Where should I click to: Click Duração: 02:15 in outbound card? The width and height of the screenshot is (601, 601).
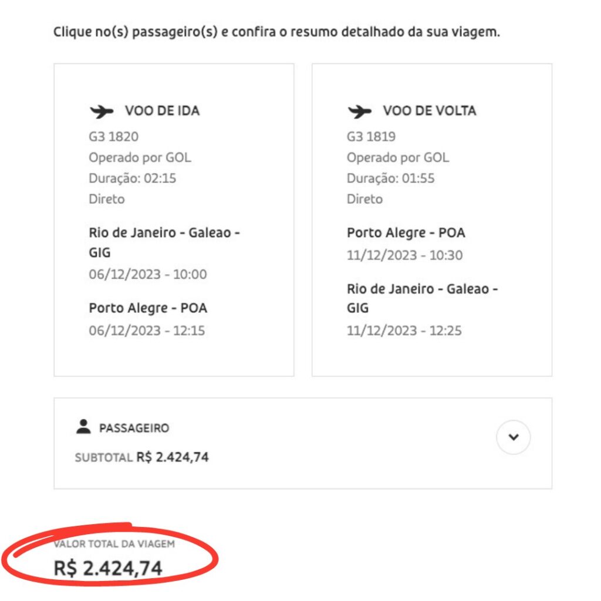click(x=132, y=178)
